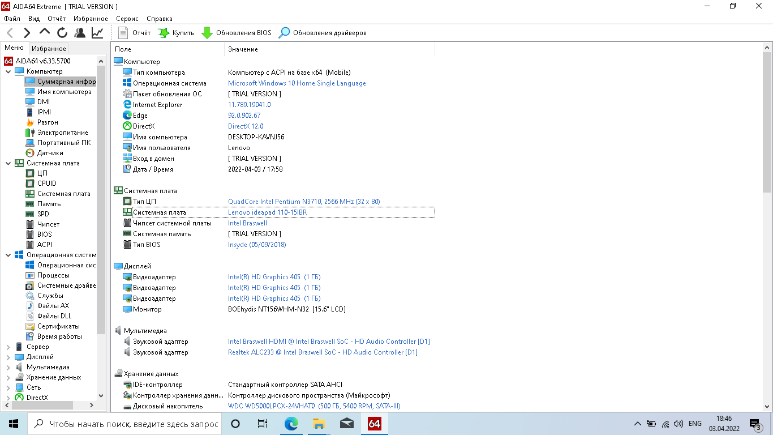The width and height of the screenshot is (773, 435).
Task: Expand the Сеть tree node
Action: 8,387
